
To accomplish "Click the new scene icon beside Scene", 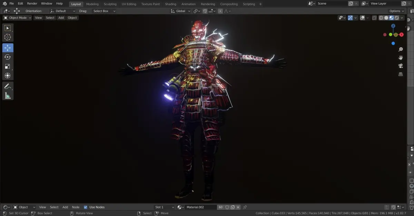I will click(x=351, y=3).
